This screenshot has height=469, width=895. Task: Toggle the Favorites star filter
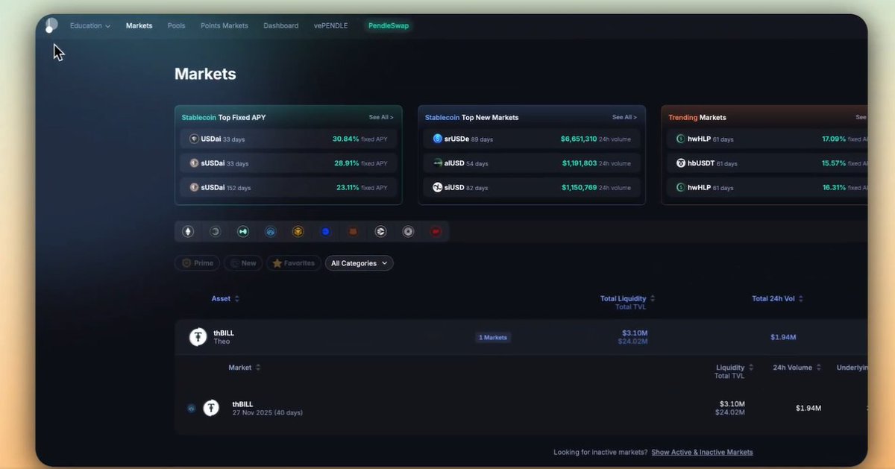click(294, 263)
